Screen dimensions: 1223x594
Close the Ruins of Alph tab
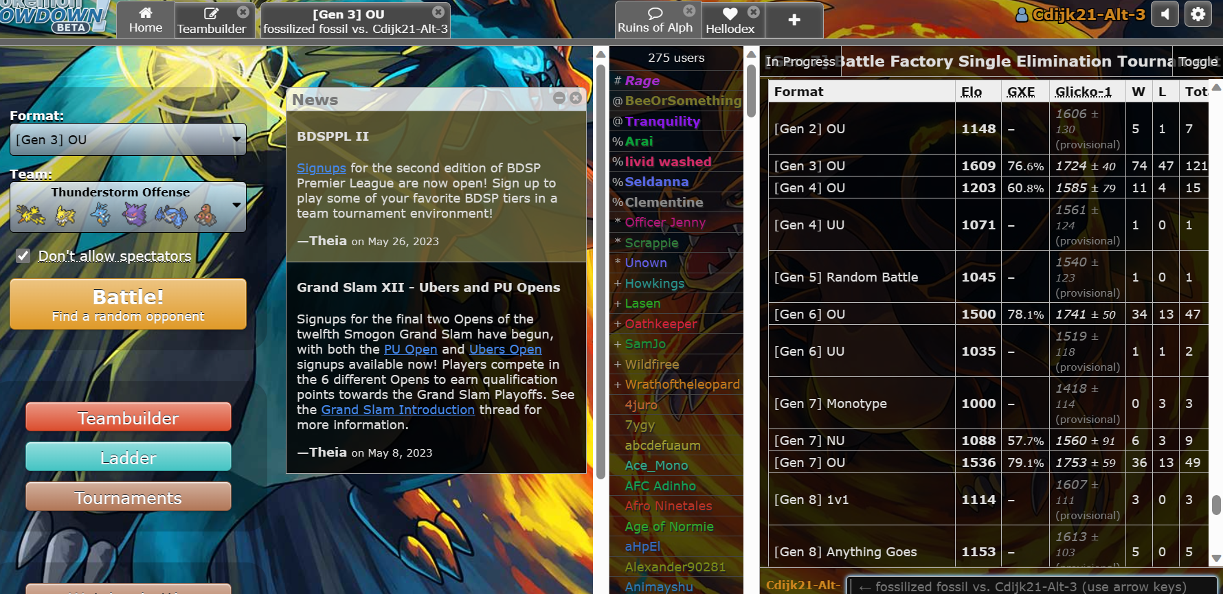tap(689, 11)
